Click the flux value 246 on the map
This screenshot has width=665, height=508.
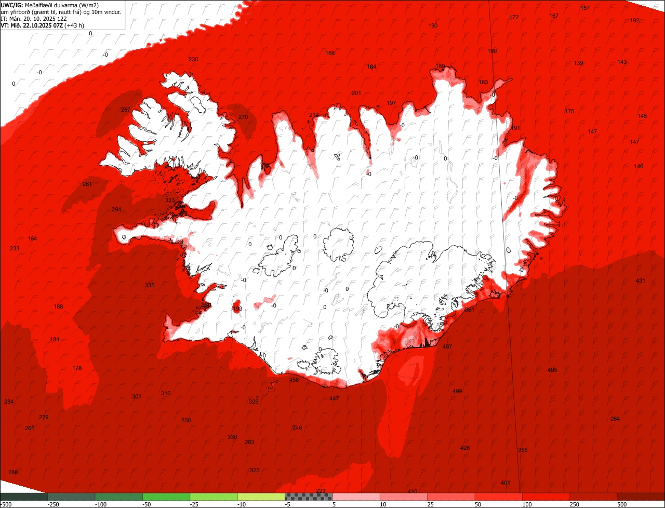coord(297,427)
